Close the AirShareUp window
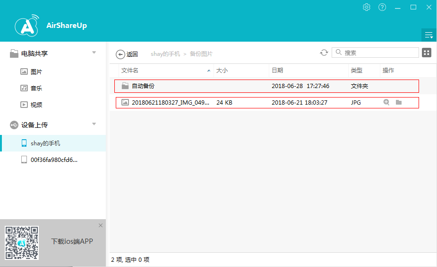Image resolution: width=437 pixels, height=267 pixels. pyautogui.click(x=429, y=7)
